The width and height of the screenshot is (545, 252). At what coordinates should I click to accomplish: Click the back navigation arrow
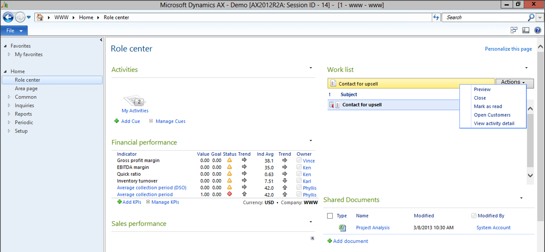tap(8, 18)
